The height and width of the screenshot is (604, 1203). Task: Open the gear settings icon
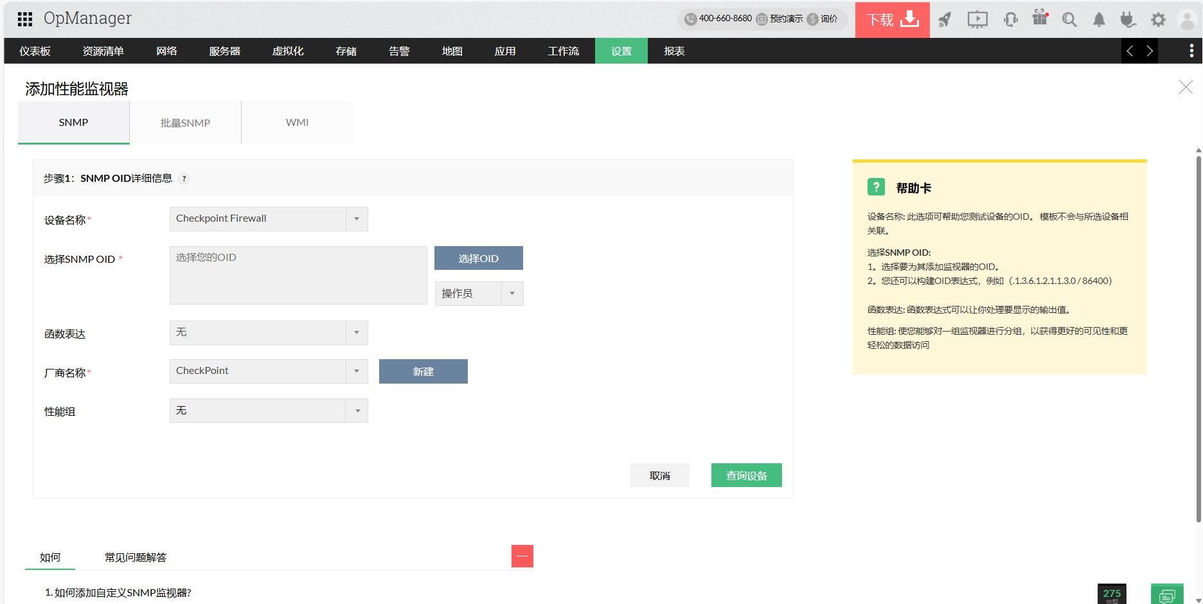pyautogui.click(x=1158, y=19)
